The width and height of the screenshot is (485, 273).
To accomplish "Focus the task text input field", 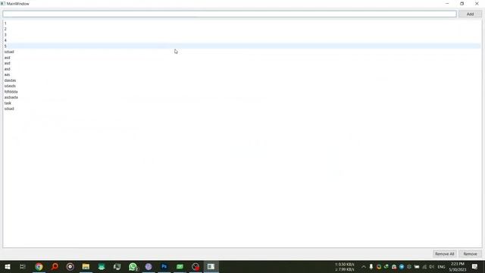I will click(x=230, y=14).
